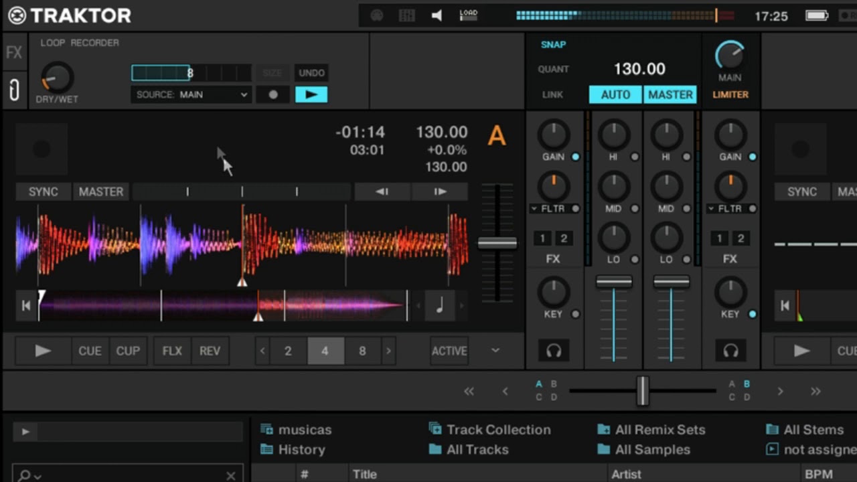Adjust the loop recorder Dry/Wet knob

[57, 78]
